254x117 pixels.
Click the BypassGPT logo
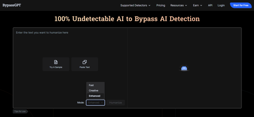point(12,5)
